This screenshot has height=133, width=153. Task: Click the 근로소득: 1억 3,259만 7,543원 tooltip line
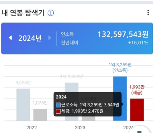[x=87, y=105]
